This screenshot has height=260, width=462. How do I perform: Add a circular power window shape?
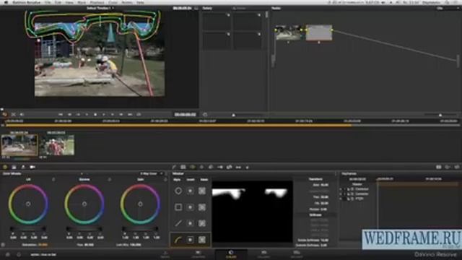tap(178, 191)
